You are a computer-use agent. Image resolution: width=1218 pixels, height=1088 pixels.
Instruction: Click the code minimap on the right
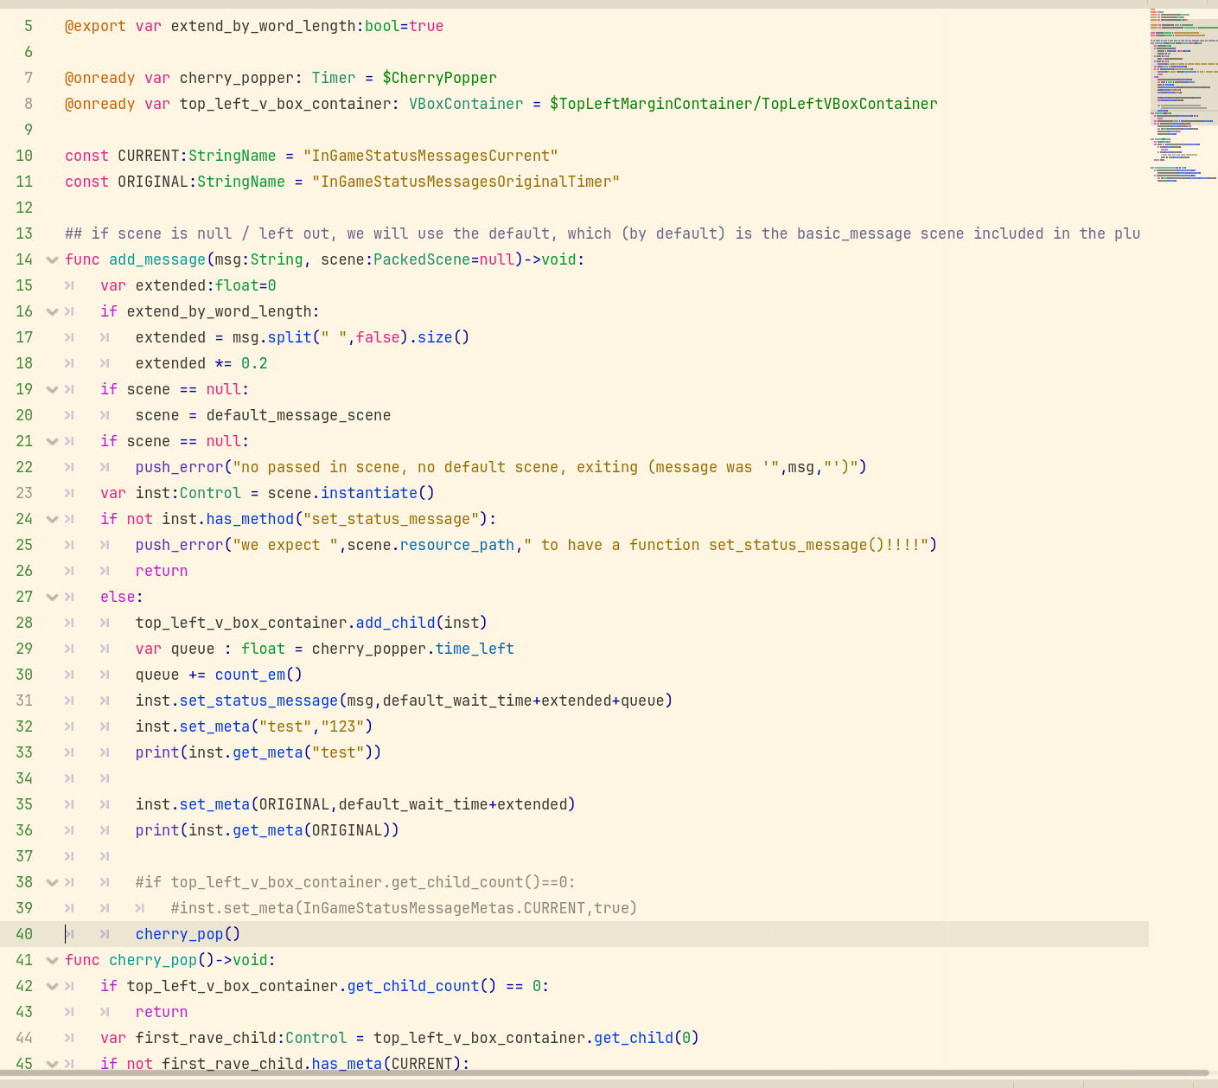coord(1183,95)
